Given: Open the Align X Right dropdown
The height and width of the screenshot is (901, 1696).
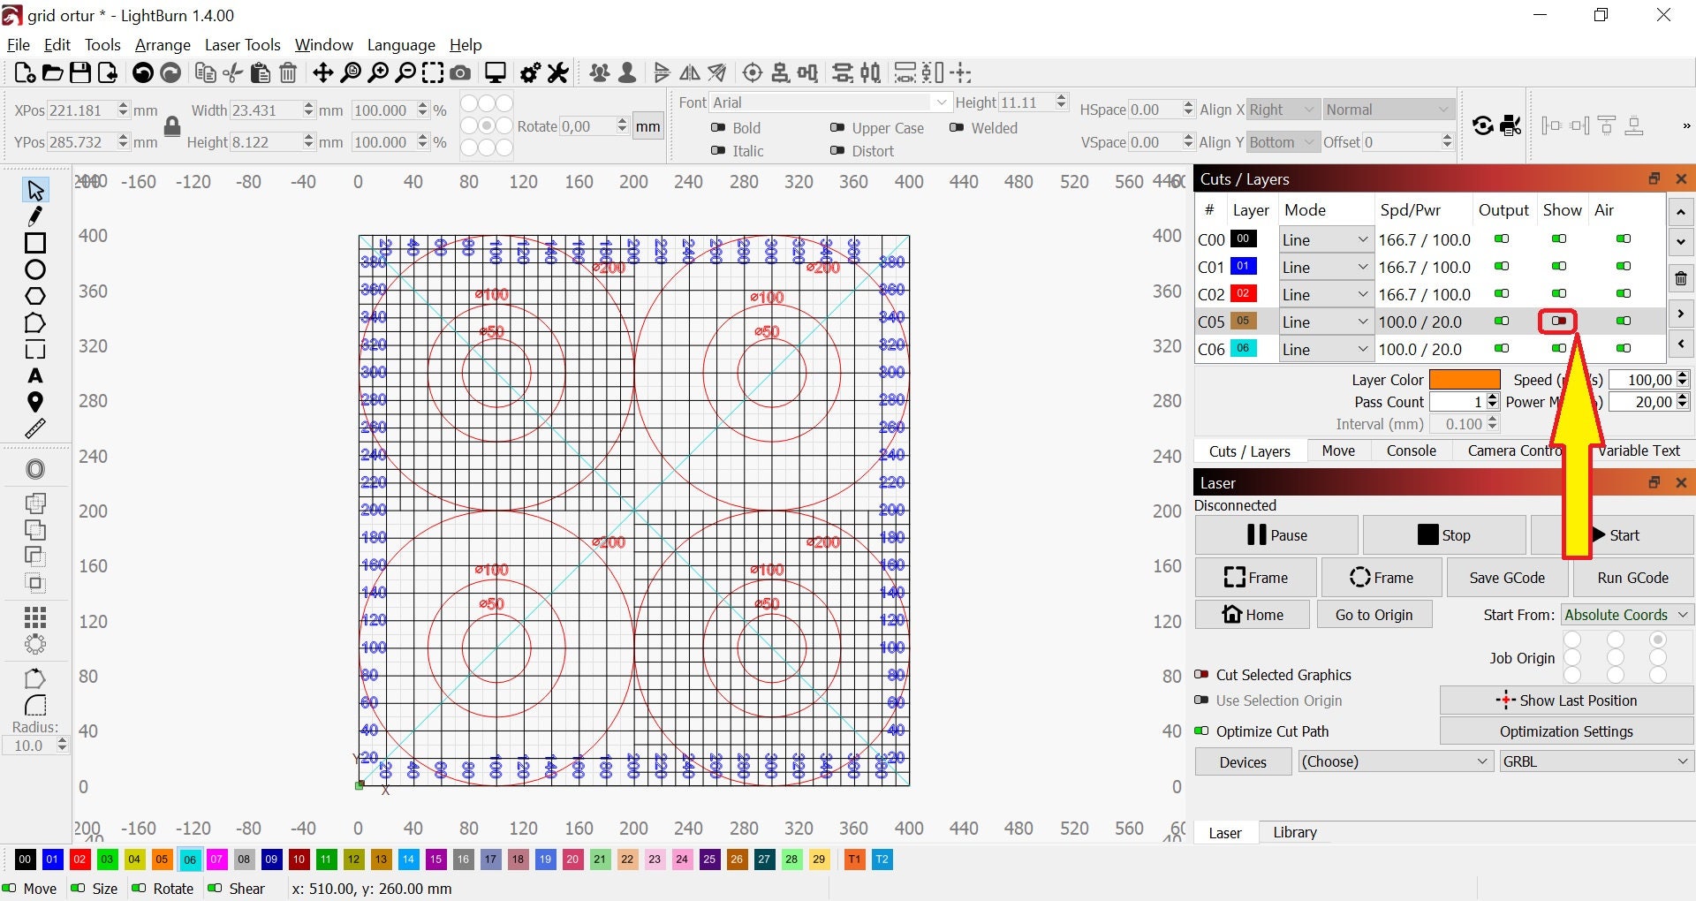Looking at the screenshot, I should pos(1283,110).
